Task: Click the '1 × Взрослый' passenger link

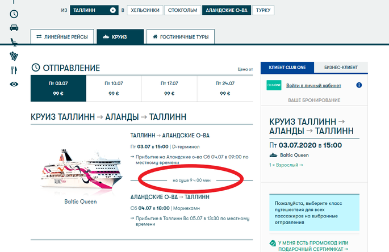Action: (x=286, y=165)
